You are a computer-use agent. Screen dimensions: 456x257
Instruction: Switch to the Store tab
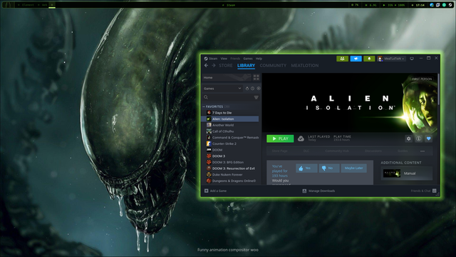[x=226, y=66]
